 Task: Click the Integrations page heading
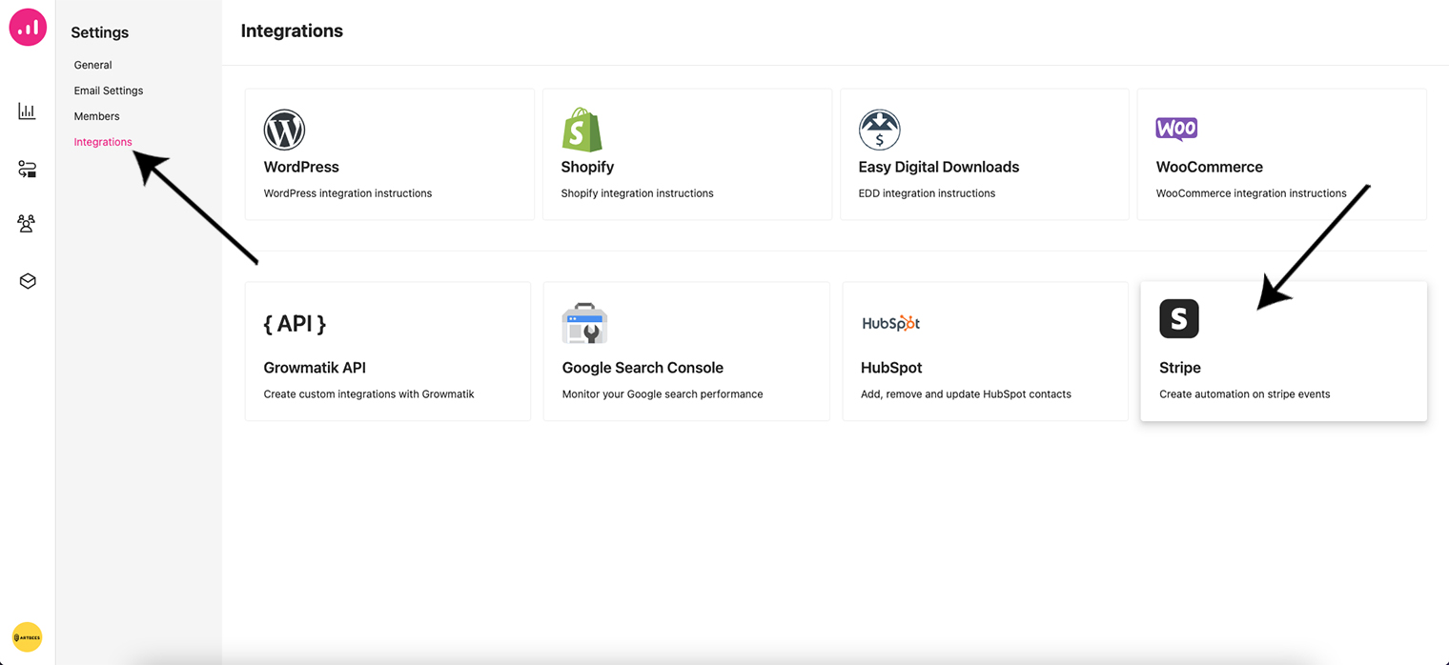[x=292, y=30]
